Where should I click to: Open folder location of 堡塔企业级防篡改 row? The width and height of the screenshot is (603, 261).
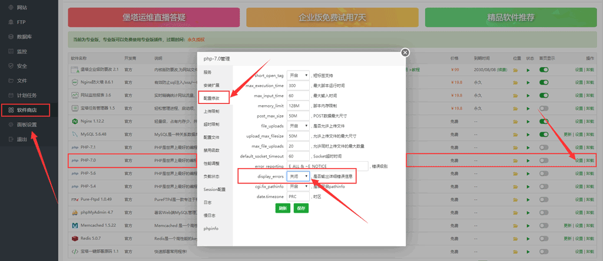click(x=515, y=70)
